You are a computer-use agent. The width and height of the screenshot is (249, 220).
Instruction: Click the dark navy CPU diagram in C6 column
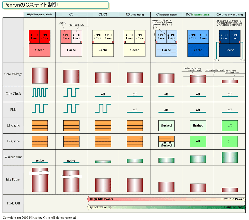pyautogui.click(x=230, y=43)
